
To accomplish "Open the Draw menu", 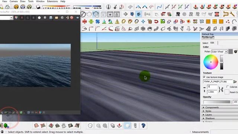I will 23,1.
